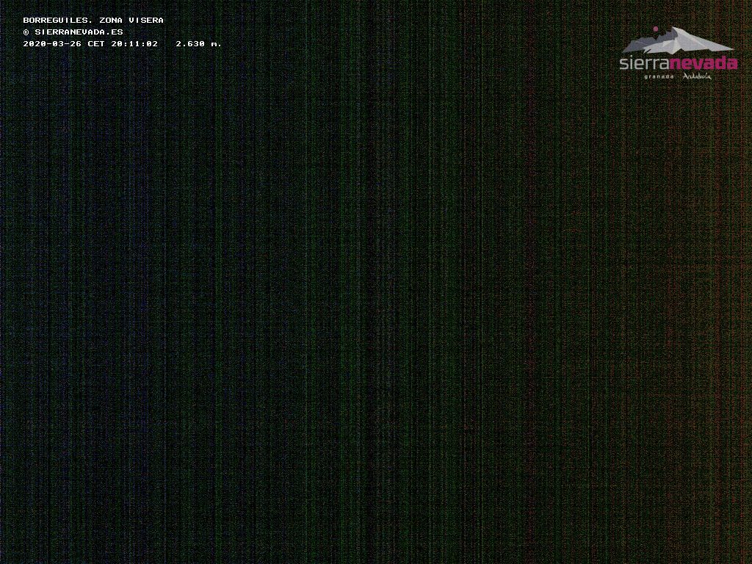
Task: Click the Sierra Nevada mountain logo
Action: tap(677, 40)
